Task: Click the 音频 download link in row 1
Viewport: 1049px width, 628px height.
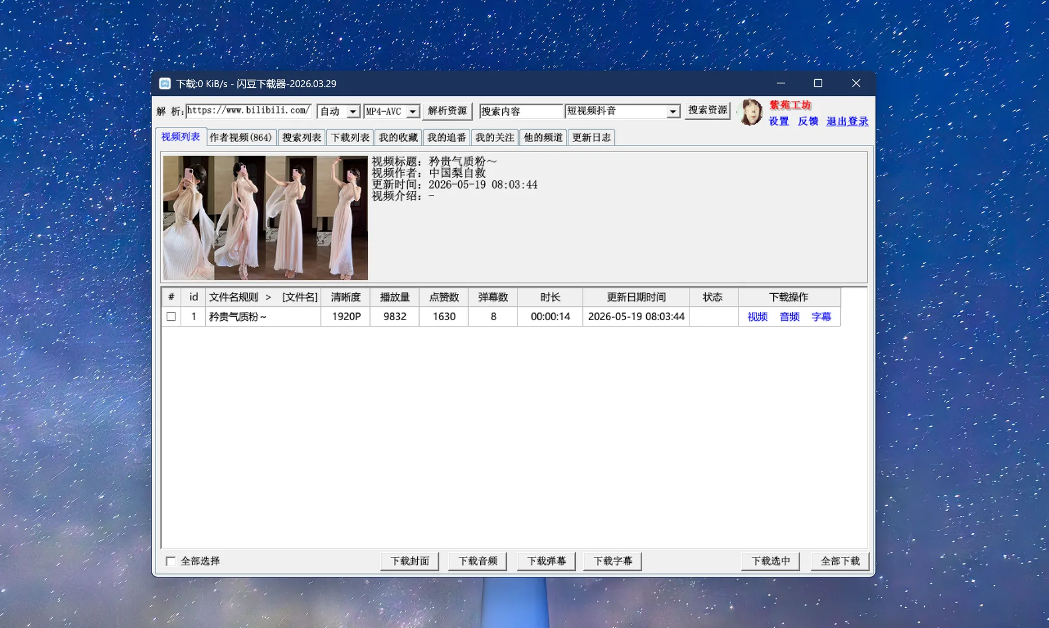Action: 790,317
